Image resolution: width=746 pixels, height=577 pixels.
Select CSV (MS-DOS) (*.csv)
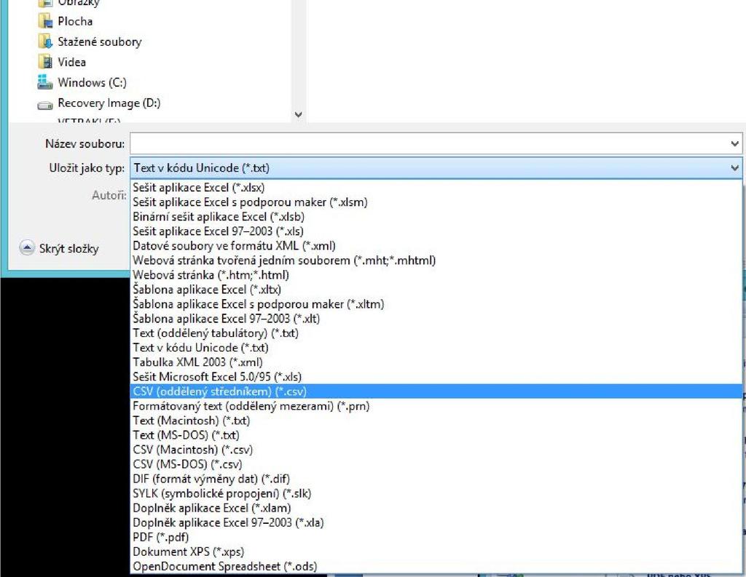tap(436, 464)
